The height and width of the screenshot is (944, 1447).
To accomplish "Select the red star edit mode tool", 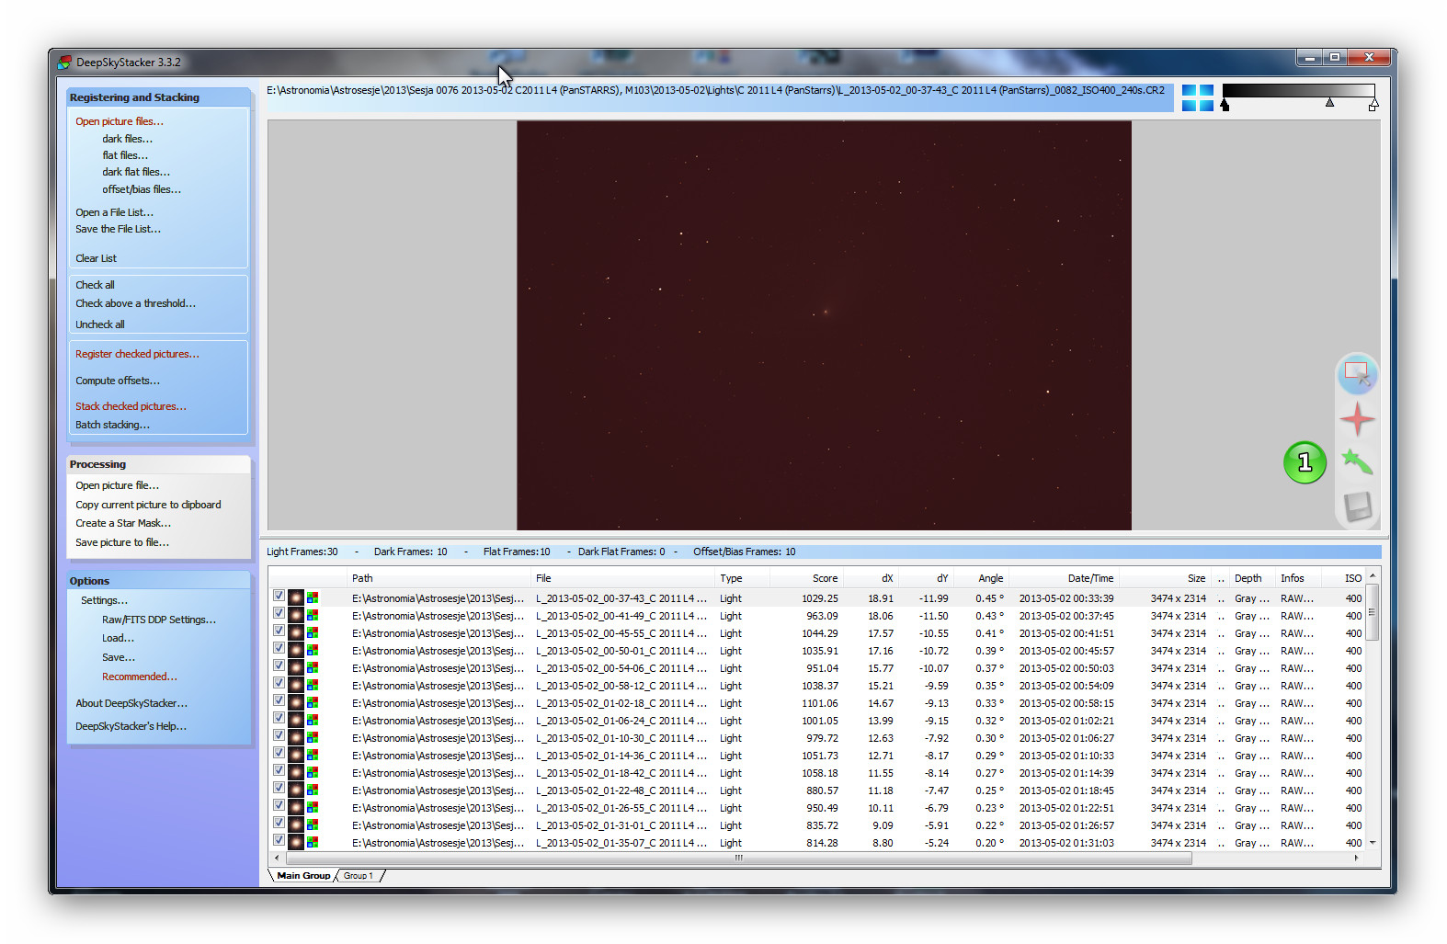I will point(1357,419).
